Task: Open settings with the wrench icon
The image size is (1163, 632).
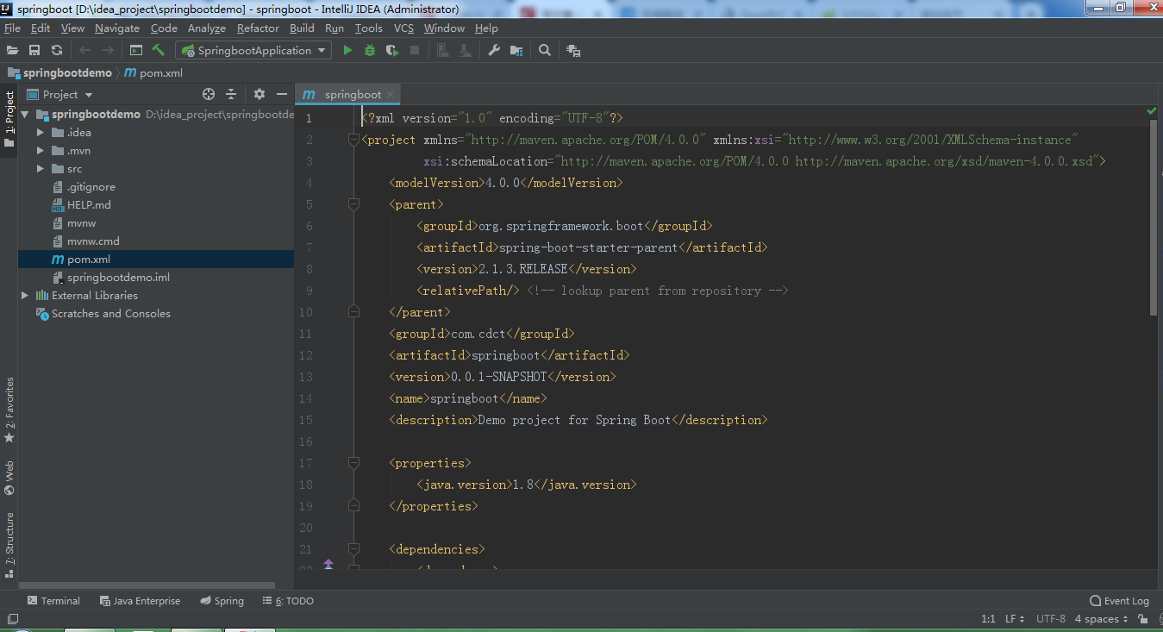Action: tap(494, 51)
